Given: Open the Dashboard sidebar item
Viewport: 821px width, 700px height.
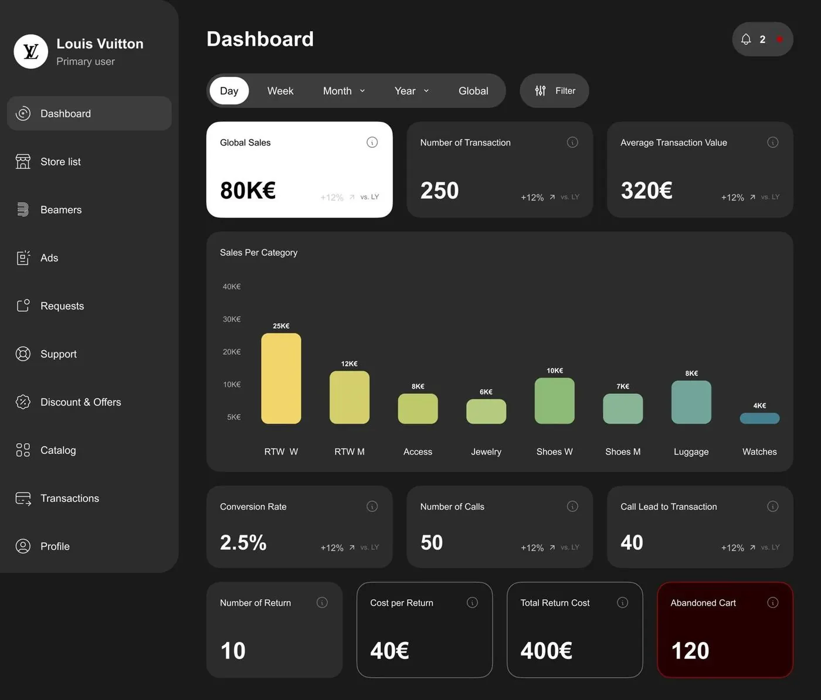Looking at the screenshot, I should pyautogui.click(x=89, y=113).
